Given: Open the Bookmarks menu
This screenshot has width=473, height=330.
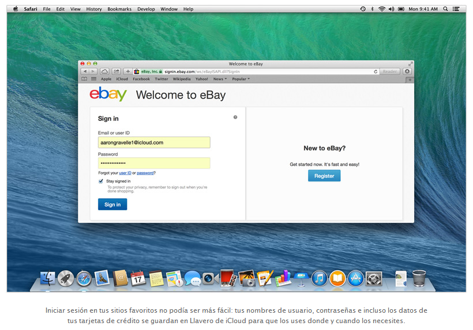Looking at the screenshot, I should coord(119,9).
